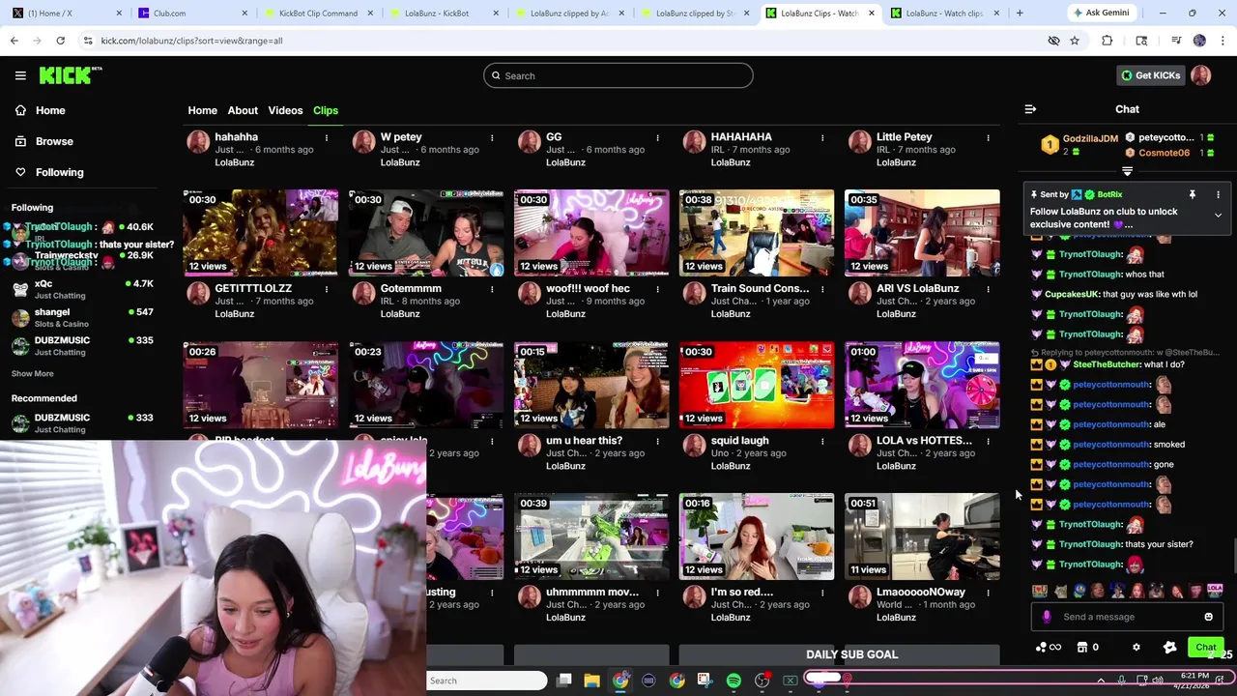The image size is (1237, 696).
Task: Click the browser address bar URL
Action: click(191, 41)
